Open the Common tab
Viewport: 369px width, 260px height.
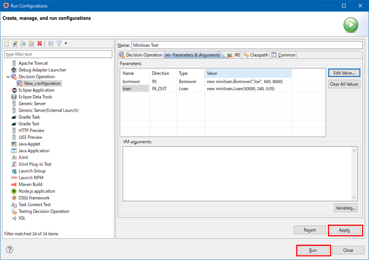click(283, 55)
